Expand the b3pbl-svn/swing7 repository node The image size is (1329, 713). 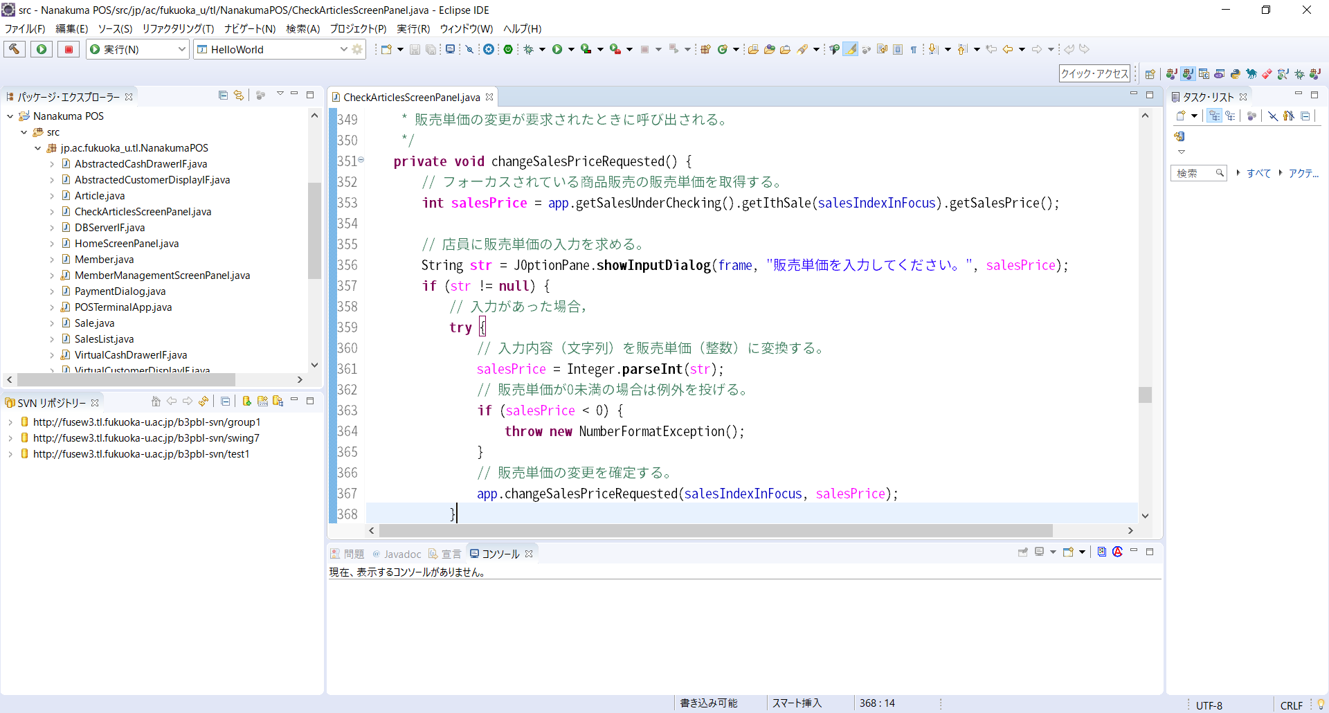(10, 438)
